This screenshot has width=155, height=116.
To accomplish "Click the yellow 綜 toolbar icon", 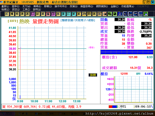I will click(x=37, y=14).
